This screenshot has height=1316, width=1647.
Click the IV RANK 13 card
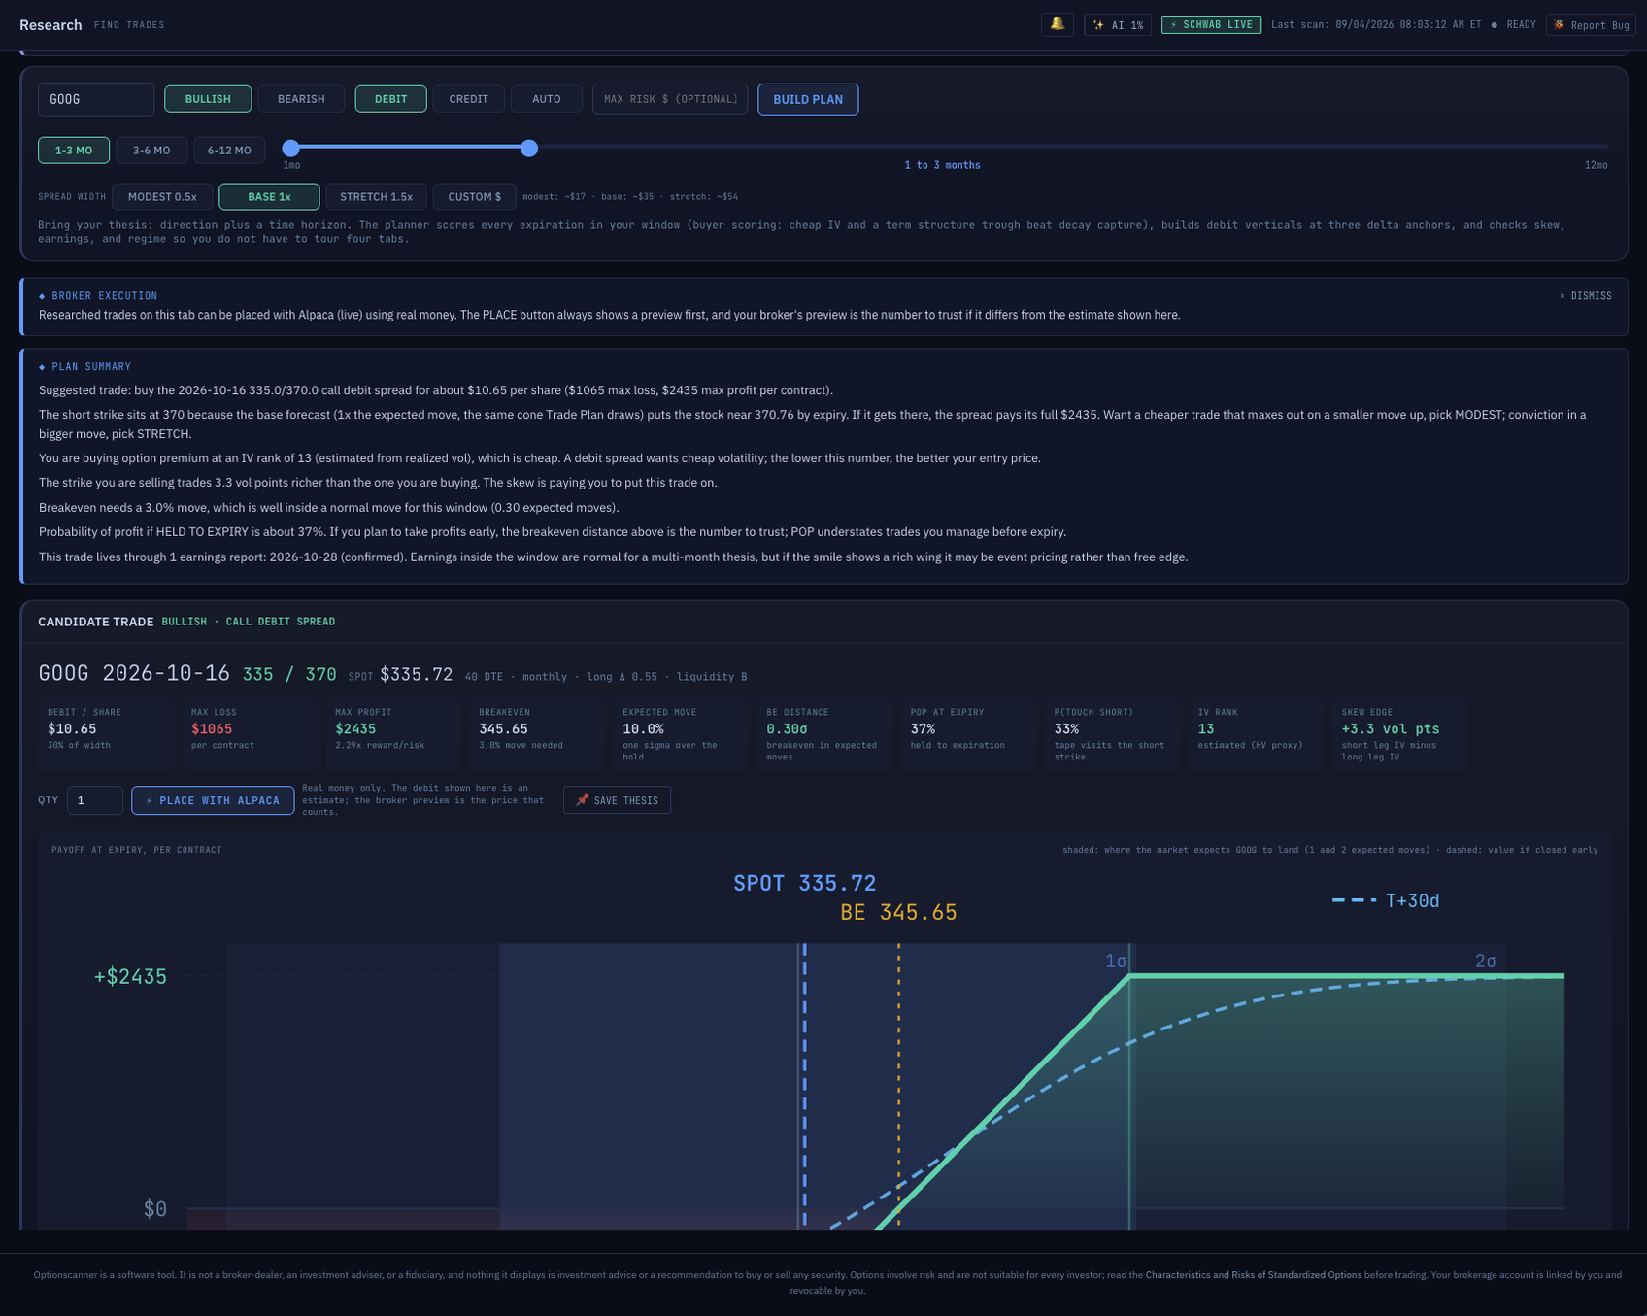[x=1256, y=735]
